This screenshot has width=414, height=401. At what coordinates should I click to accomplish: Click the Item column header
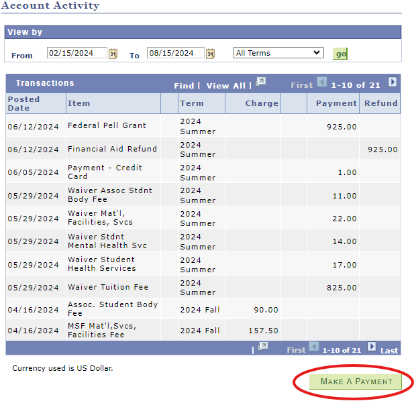(79, 103)
